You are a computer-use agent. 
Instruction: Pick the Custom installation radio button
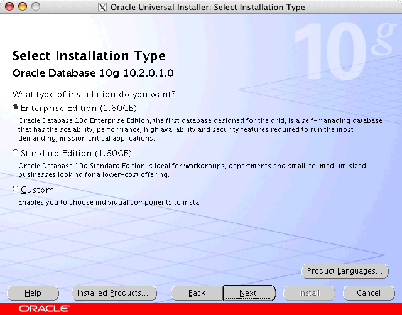pyautogui.click(x=16, y=189)
